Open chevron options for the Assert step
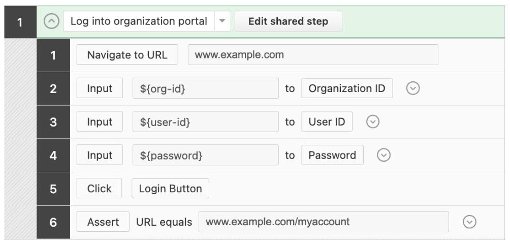Image resolution: width=510 pixels, height=245 pixels. [x=470, y=222]
